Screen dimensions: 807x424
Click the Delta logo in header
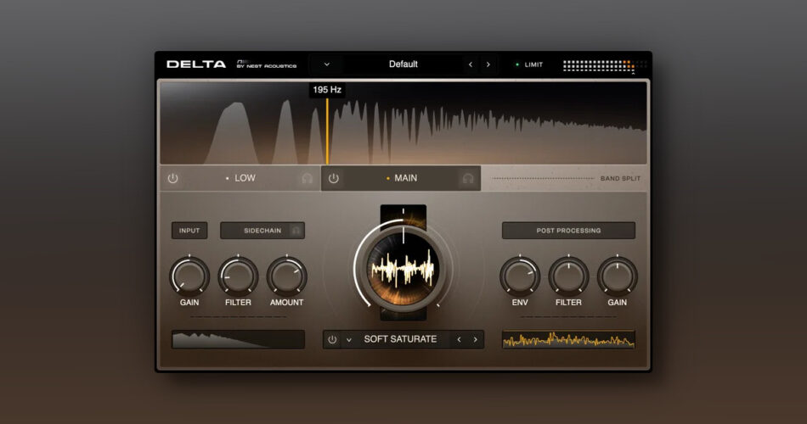click(x=196, y=64)
